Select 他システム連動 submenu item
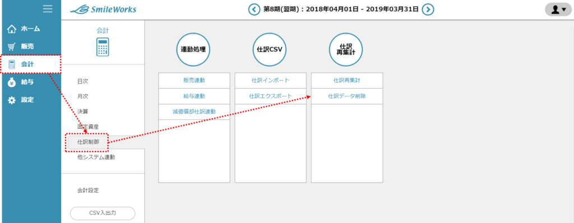 96,157
